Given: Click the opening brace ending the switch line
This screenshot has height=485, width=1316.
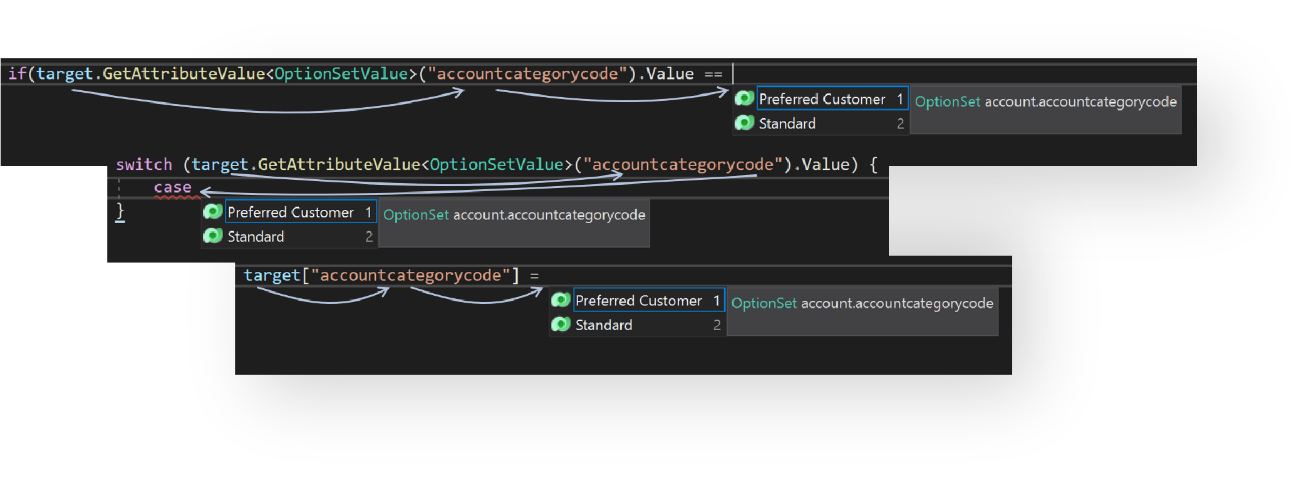Looking at the screenshot, I should pyautogui.click(x=873, y=165).
